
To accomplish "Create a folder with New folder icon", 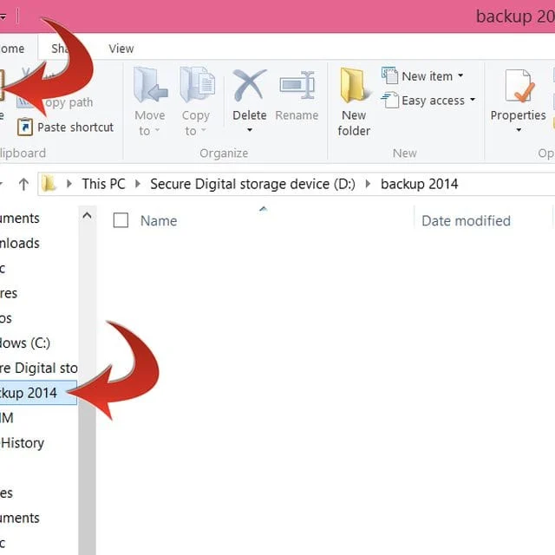I will pyautogui.click(x=354, y=85).
